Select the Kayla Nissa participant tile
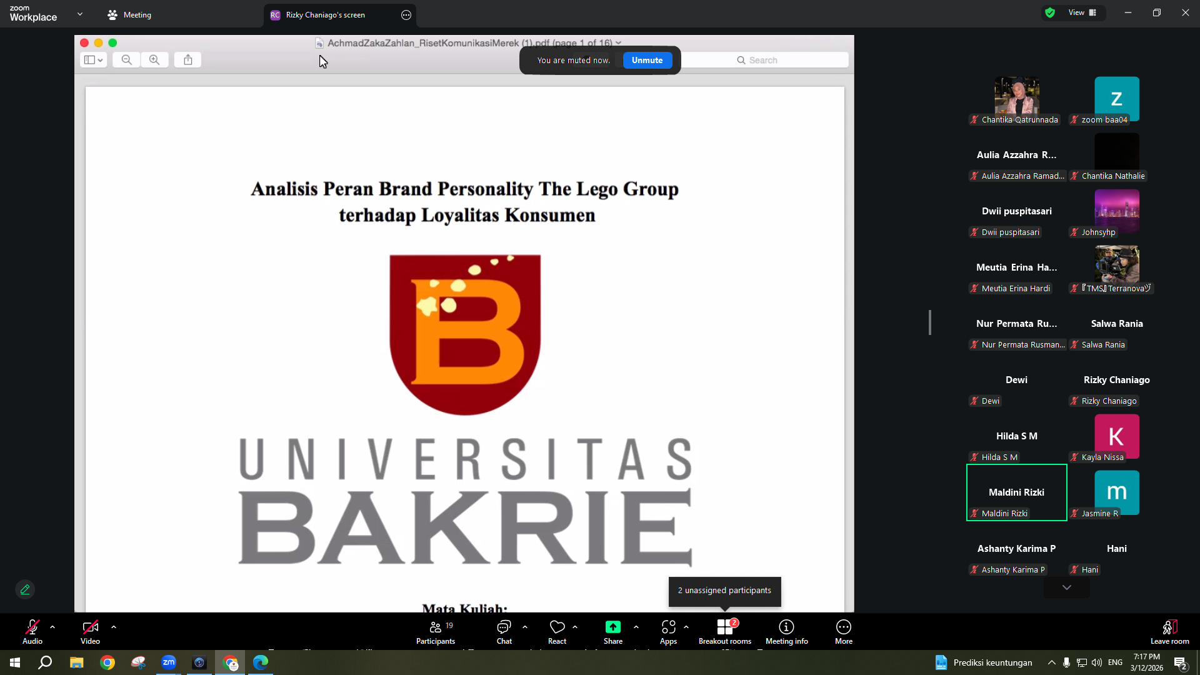The height and width of the screenshot is (675, 1200). pyautogui.click(x=1117, y=436)
